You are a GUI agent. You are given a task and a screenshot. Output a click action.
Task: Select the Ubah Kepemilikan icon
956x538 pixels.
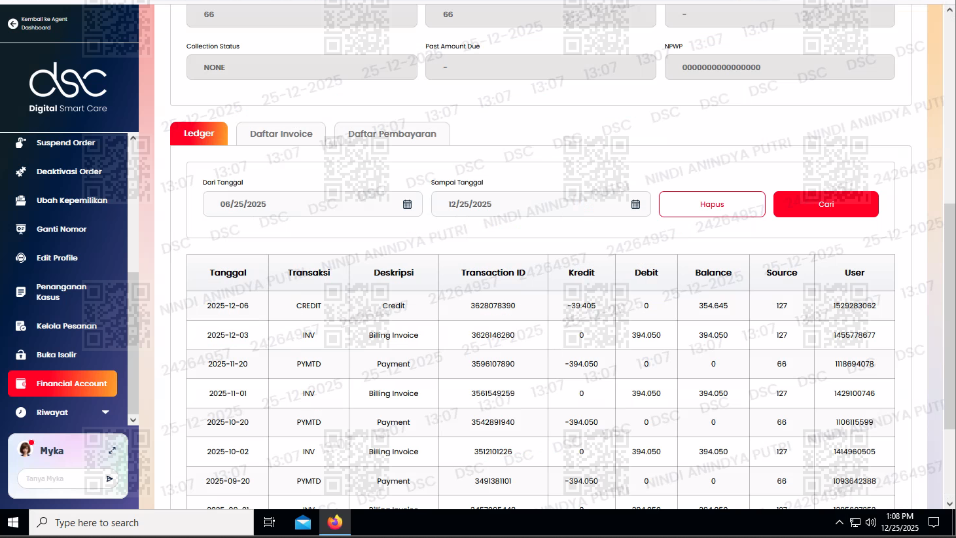pyautogui.click(x=21, y=200)
